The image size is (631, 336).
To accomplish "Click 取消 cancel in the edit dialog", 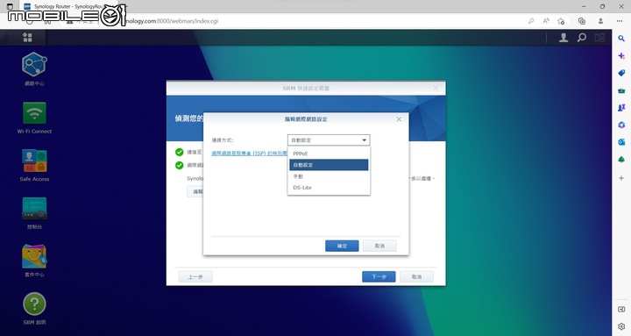I will tap(379, 246).
